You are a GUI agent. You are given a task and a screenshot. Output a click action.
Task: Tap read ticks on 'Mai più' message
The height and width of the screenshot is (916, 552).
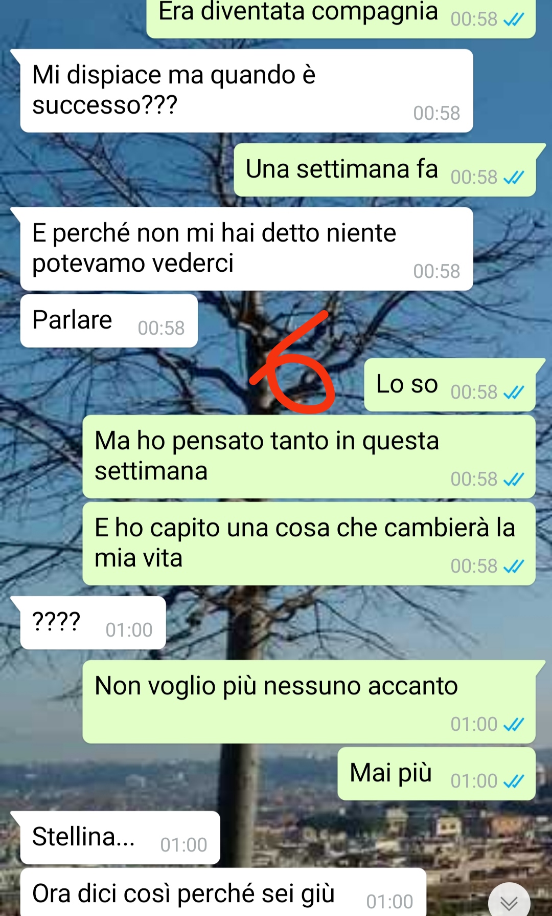[514, 781]
